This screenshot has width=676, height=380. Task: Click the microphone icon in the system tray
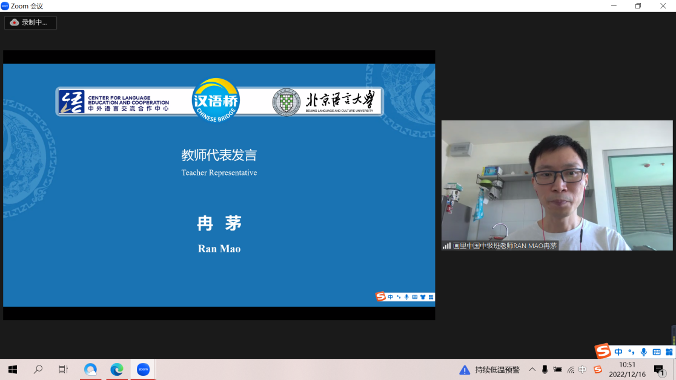coord(545,370)
